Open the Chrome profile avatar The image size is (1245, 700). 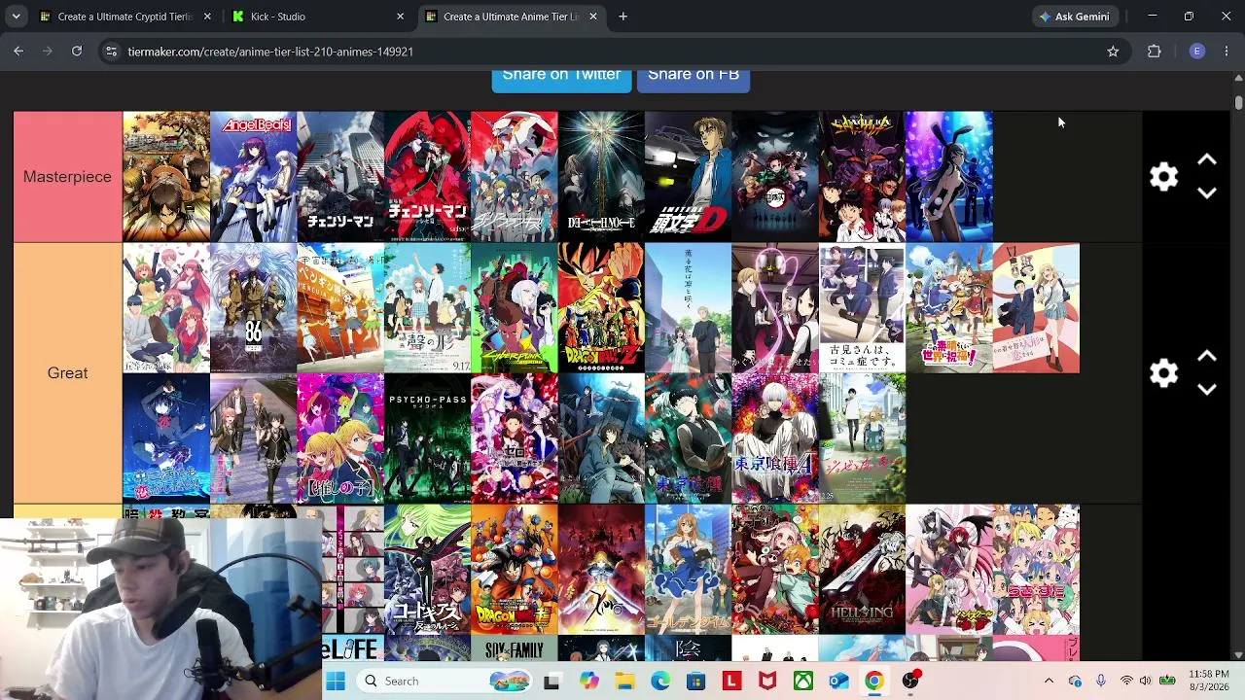pyautogui.click(x=1197, y=52)
